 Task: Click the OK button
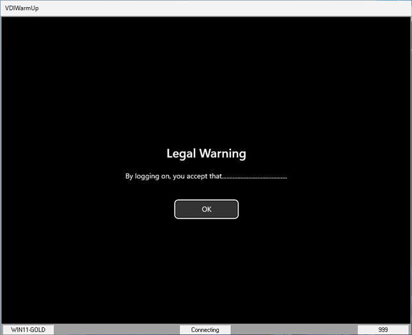tap(206, 209)
